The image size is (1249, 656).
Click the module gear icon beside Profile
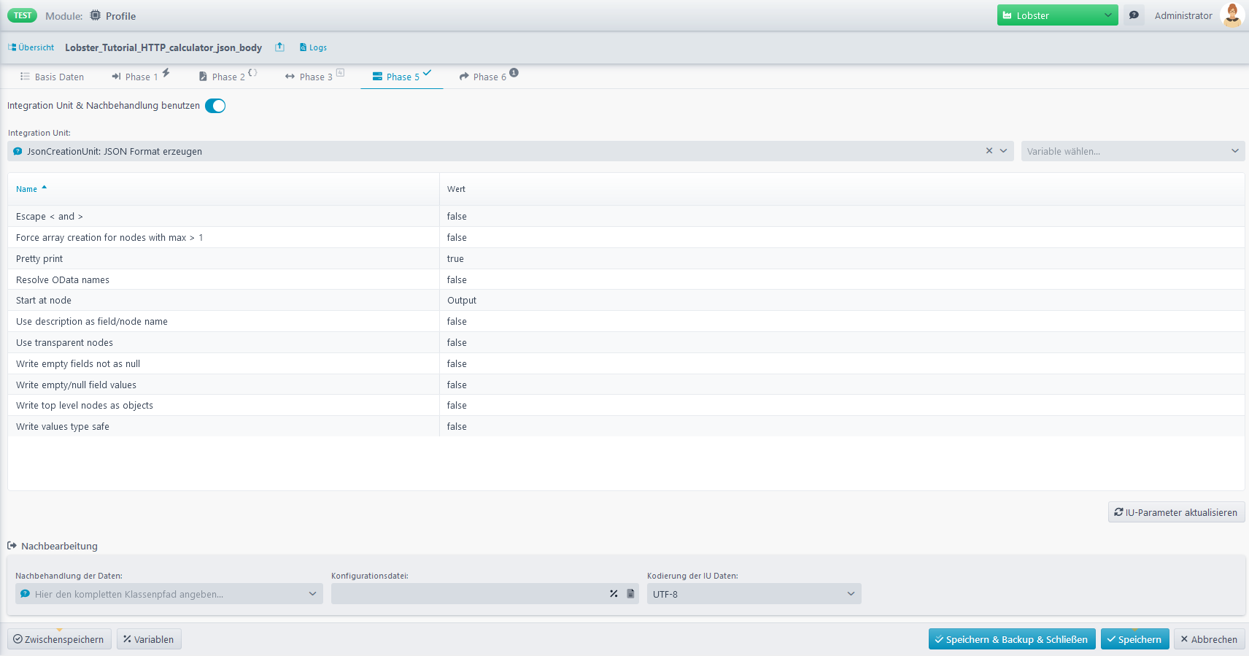96,15
